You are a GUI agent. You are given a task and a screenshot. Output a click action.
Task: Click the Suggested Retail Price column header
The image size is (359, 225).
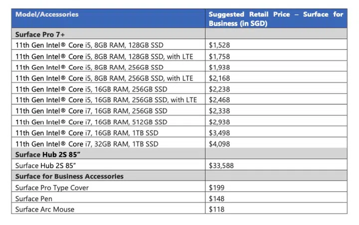(x=276, y=18)
